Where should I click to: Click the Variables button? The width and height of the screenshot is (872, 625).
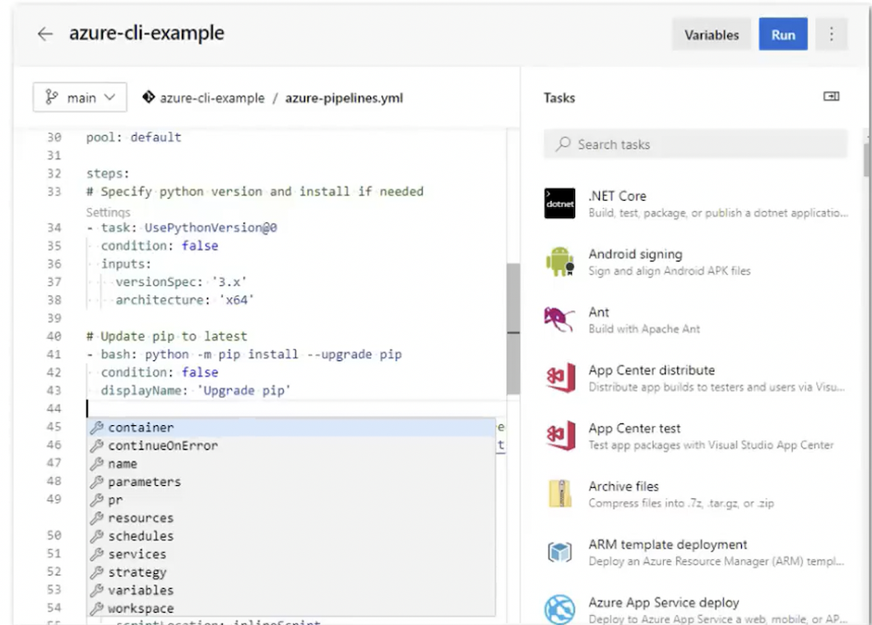coord(712,35)
